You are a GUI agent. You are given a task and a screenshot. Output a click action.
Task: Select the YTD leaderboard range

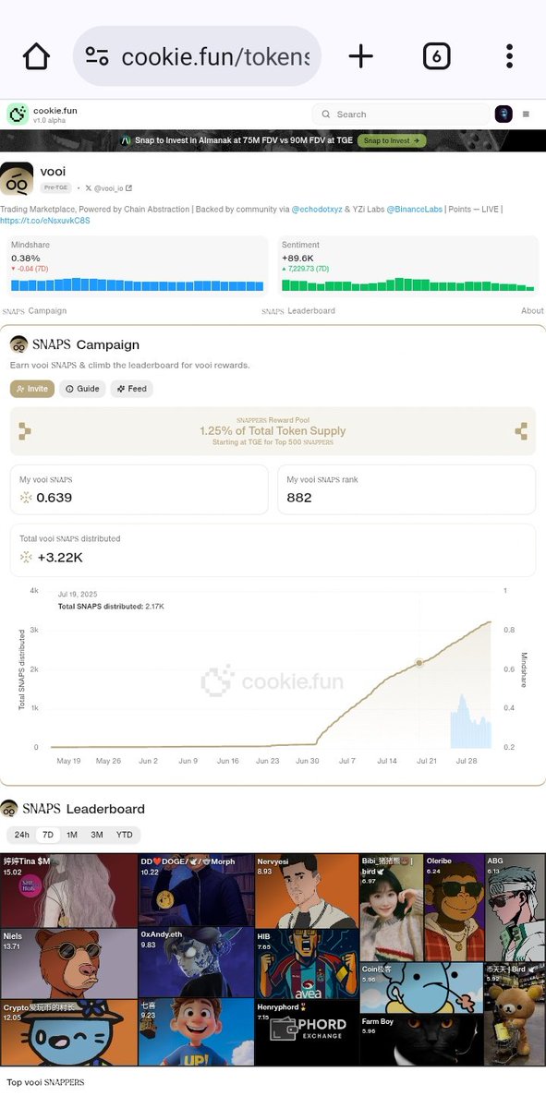pos(125,835)
